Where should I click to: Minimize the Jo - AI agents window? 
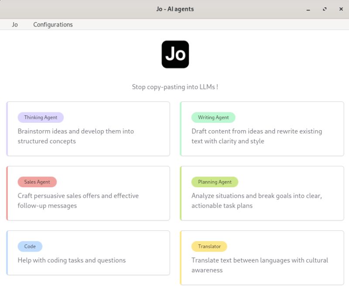(308, 9)
